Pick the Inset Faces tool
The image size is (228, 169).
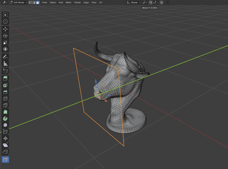click(5, 85)
